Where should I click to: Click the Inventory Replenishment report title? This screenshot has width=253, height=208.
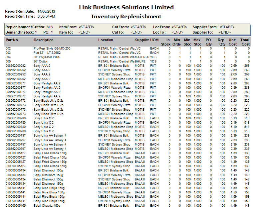(x=126, y=16)
